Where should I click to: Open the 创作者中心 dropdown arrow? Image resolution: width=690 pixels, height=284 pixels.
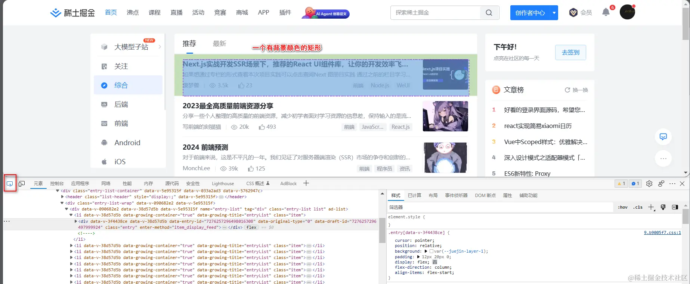pos(554,13)
